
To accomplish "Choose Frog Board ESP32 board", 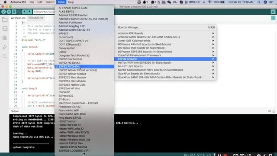I will click(x=84, y=117).
